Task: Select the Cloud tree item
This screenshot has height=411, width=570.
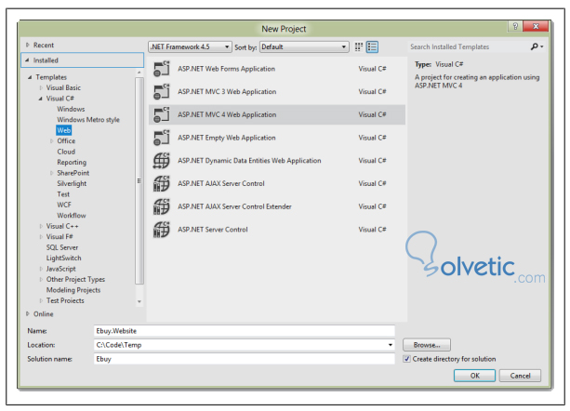Action: tap(66, 152)
